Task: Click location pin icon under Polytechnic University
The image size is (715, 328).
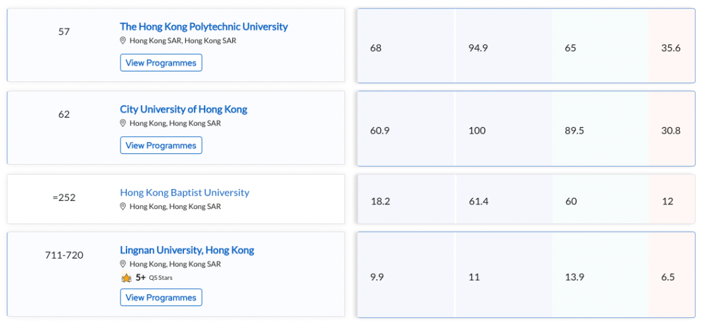Action: (122, 40)
